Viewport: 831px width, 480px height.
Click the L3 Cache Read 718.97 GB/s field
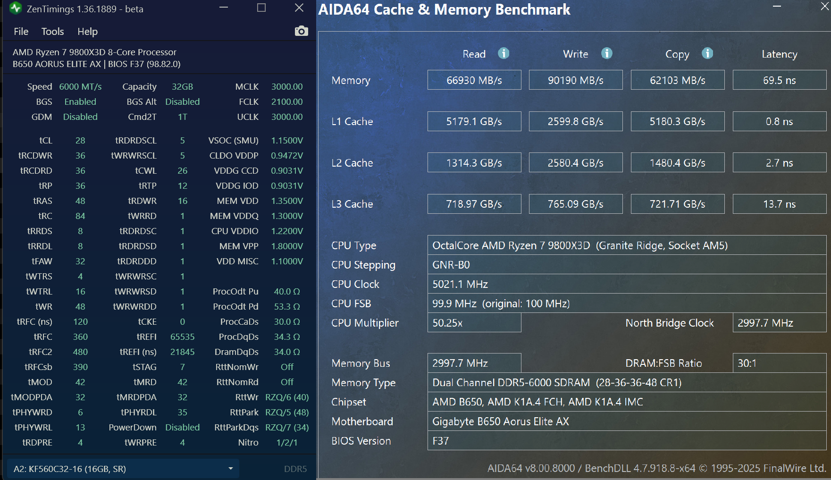(x=474, y=204)
